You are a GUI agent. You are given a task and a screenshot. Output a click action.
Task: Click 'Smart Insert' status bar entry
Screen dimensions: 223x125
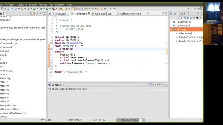click(x=74, y=120)
